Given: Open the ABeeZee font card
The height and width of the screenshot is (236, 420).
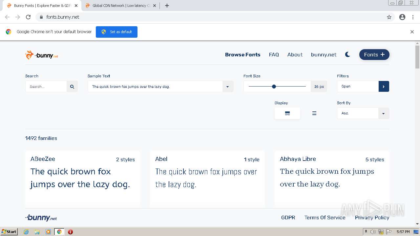Looking at the screenshot, I should pyautogui.click(x=83, y=179).
